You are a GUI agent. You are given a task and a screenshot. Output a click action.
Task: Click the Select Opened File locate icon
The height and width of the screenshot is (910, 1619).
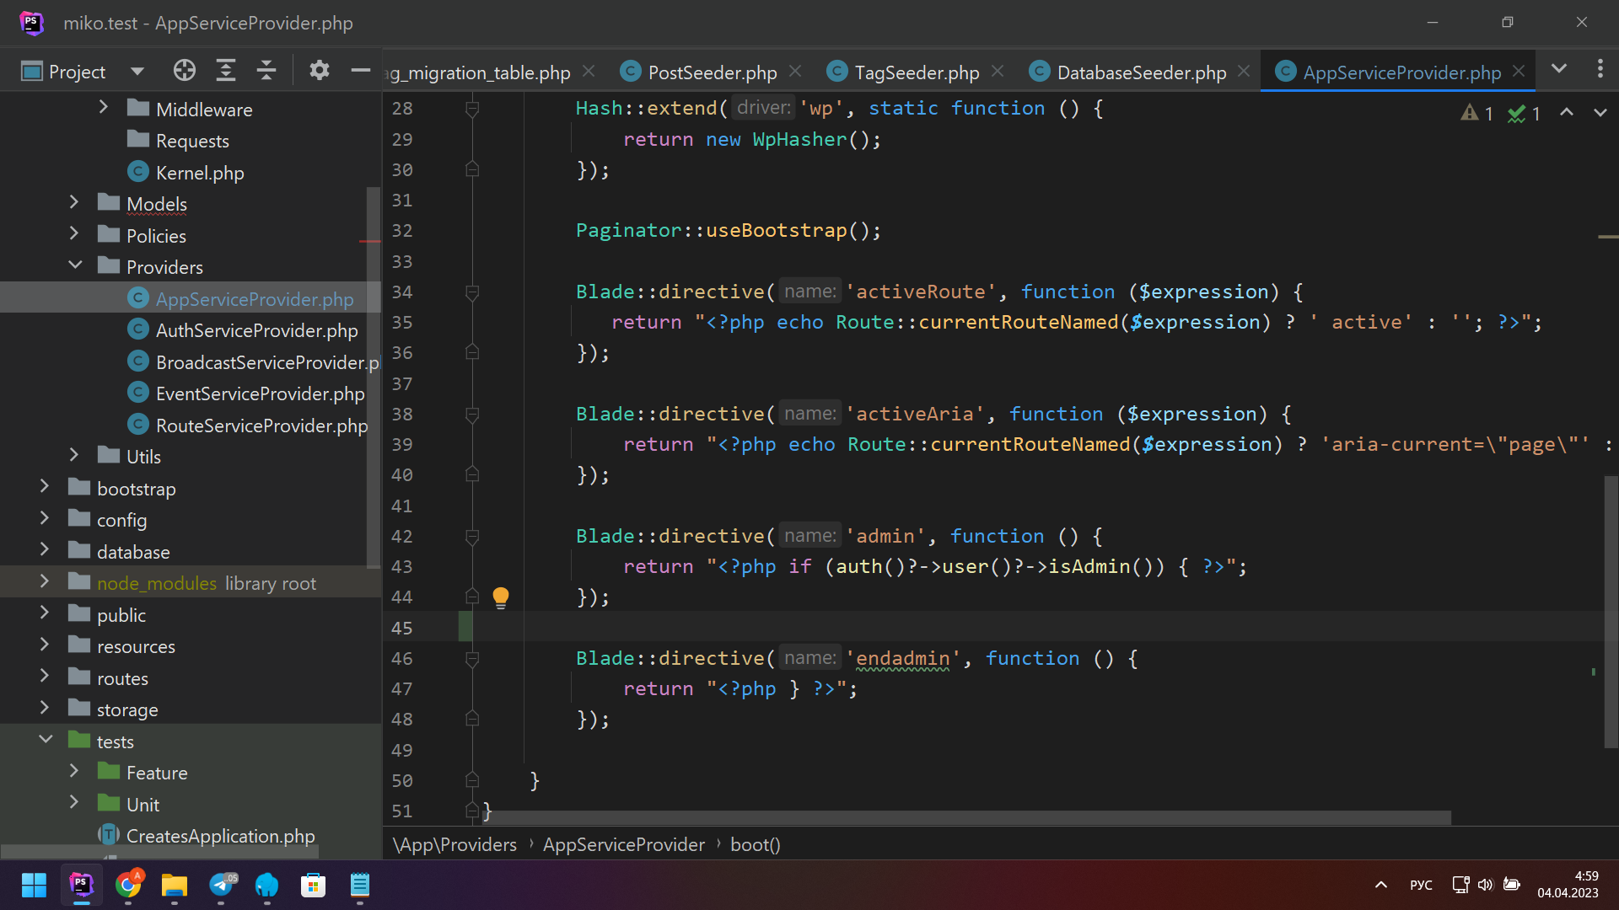point(184,71)
